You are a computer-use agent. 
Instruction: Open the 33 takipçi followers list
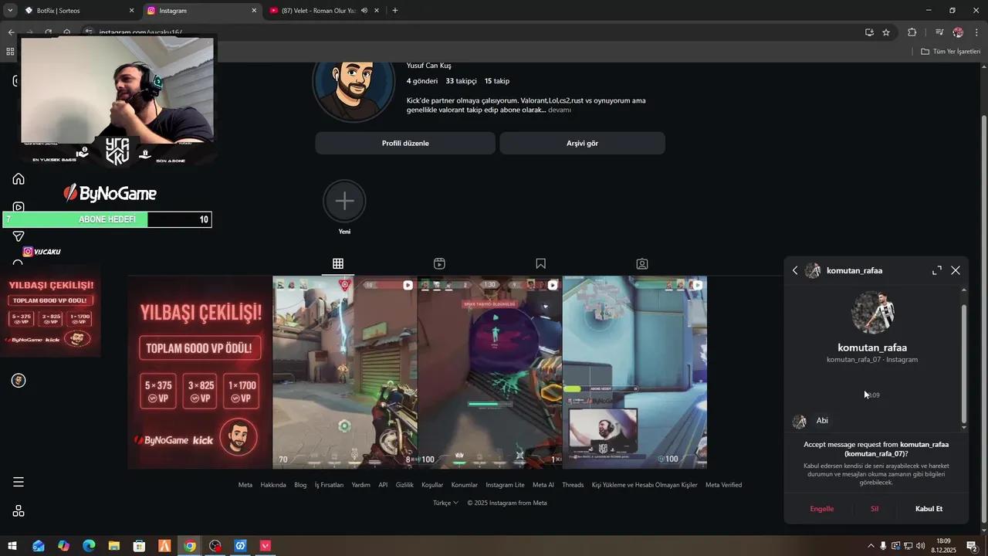click(x=461, y=81)
